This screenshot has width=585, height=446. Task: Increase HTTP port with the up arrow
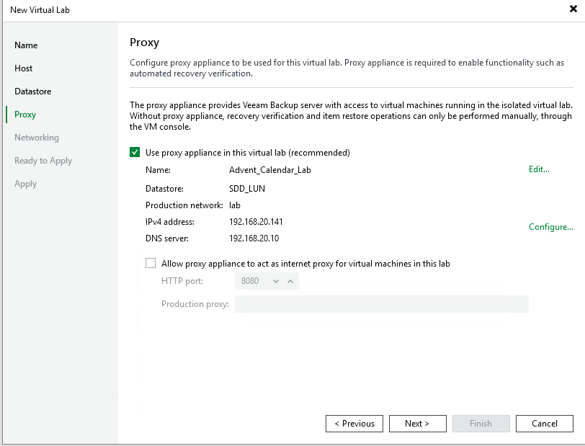point(290,281)
